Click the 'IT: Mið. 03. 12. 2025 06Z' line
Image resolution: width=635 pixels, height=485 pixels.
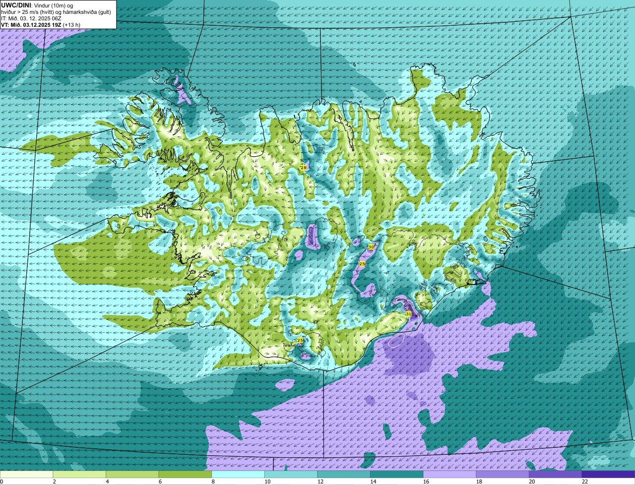pyautogui.click(x=31, y=18)
